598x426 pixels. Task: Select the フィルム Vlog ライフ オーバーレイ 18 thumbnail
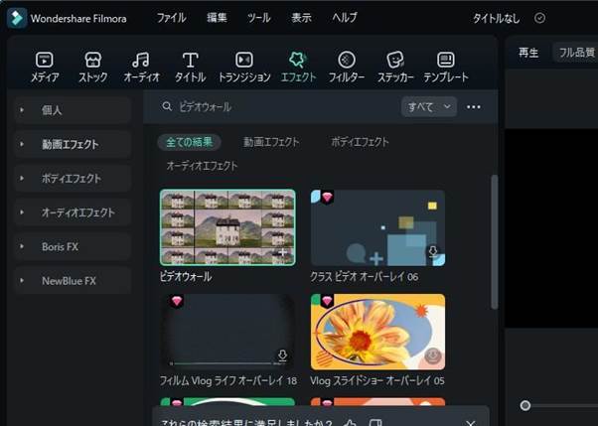click(x=227, y=332)
